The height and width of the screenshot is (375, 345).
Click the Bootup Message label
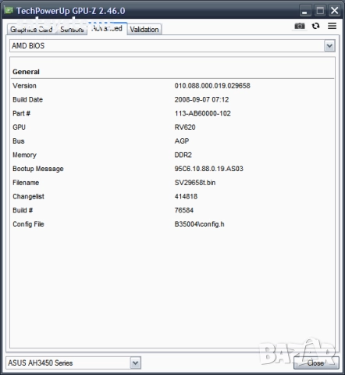[38, 169]
